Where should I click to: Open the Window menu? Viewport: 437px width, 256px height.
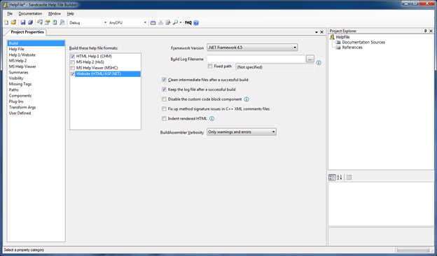coord(55,13)
